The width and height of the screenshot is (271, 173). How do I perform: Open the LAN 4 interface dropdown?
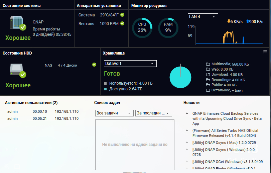pyautogui.click(x=203, y=17)
